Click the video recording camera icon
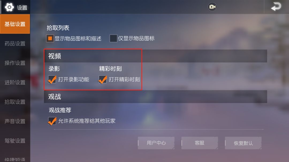Screen dimensions: 289x162 [212, 7]
